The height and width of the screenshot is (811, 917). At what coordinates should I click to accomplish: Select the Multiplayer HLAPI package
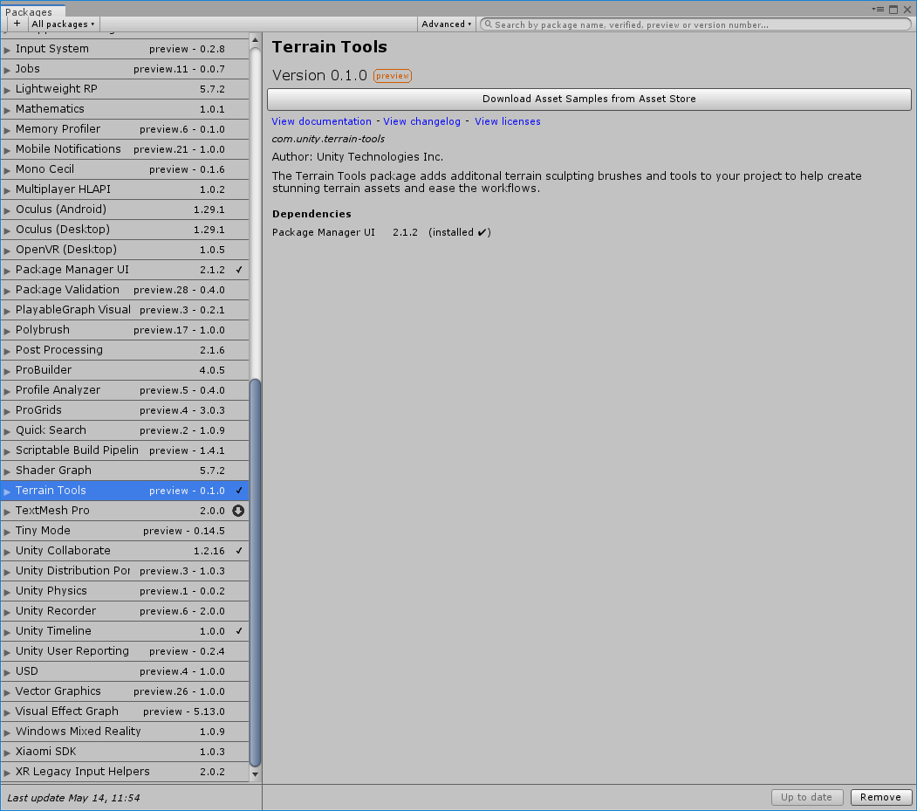click(x=125, y=189)
